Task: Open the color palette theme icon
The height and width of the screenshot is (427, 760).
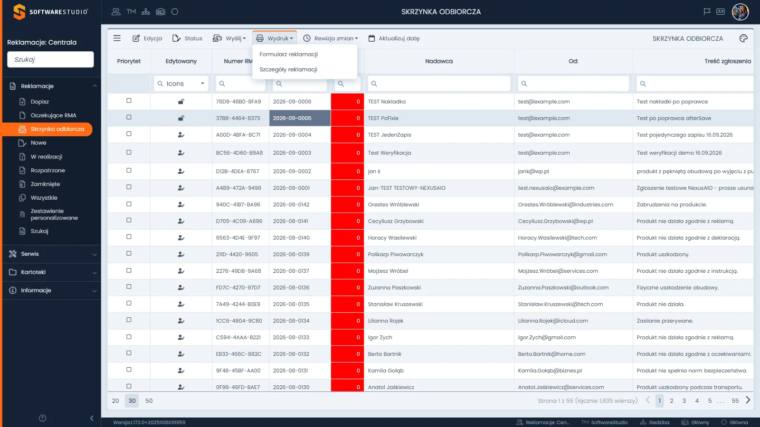Action: point(743,38)
